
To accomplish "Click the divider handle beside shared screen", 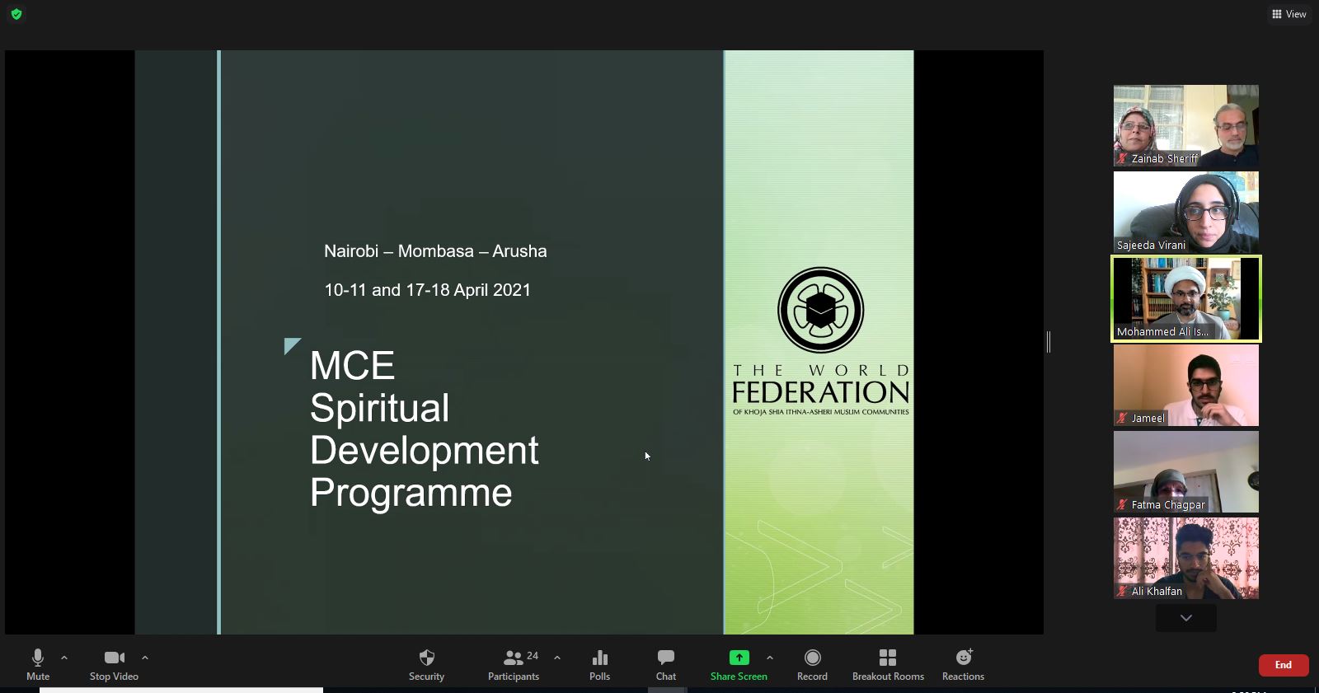I will pyautogui.click(x=1049, y=342).
